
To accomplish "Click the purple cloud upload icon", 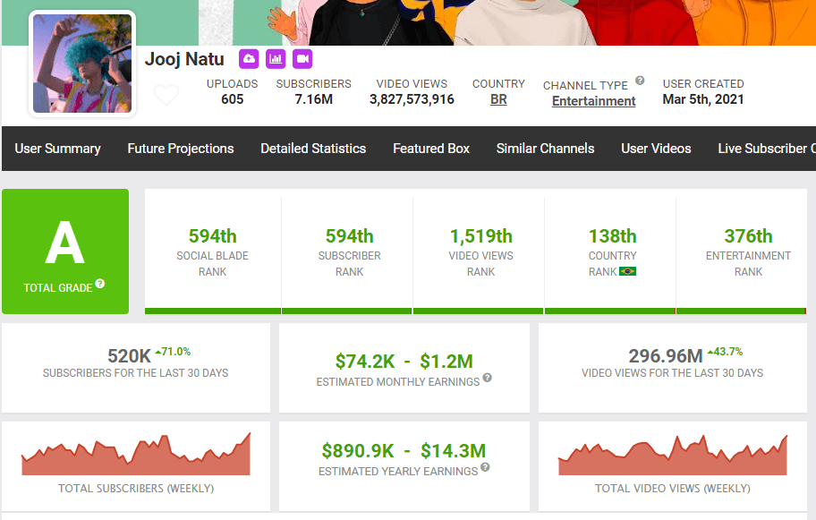I will (249, 59).
